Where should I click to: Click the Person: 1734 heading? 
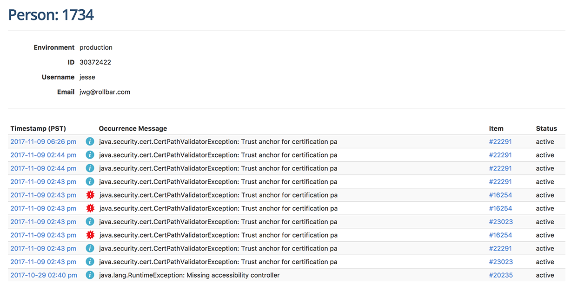50,14
